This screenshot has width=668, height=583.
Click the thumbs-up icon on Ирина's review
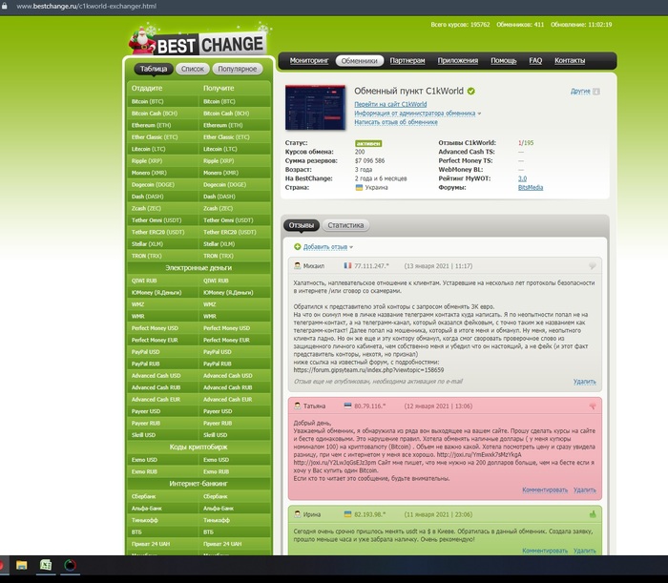coord(593,514)
